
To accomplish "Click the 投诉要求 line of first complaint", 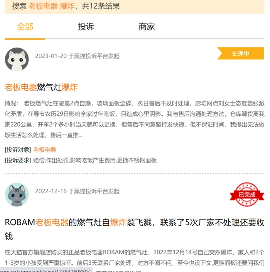I will point(81,160).
